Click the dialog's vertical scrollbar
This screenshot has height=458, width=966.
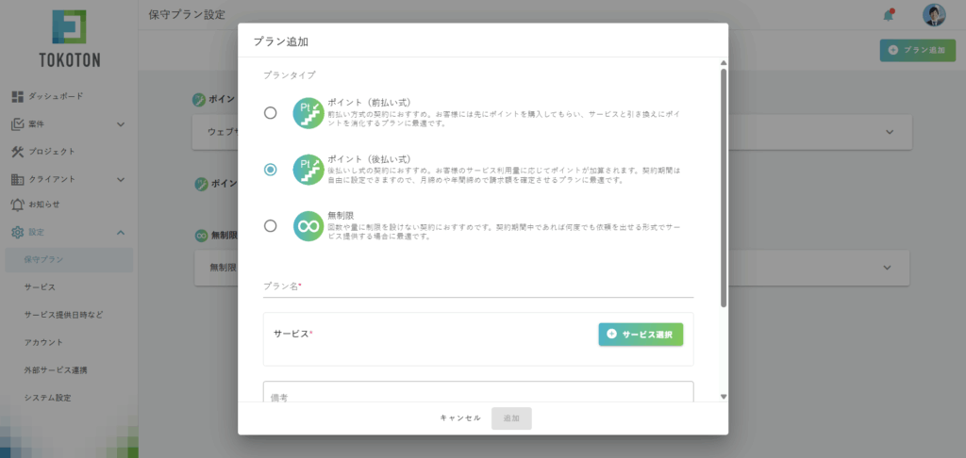(x=723, y=188)
